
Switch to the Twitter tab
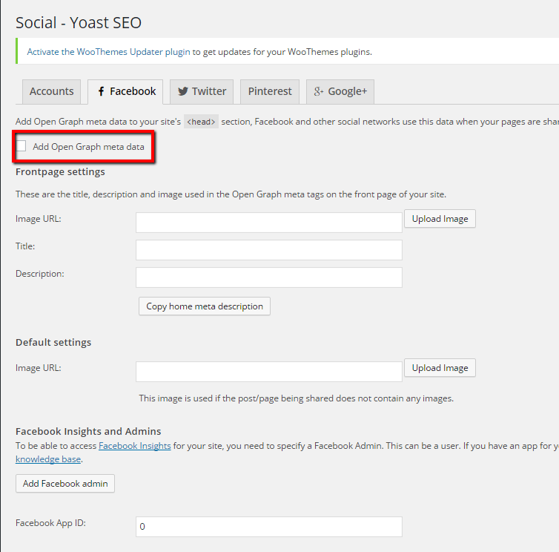coord(202,92)
